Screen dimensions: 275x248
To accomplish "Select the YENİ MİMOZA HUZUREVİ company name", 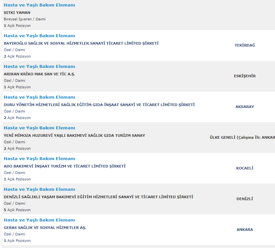I will 74,135.
